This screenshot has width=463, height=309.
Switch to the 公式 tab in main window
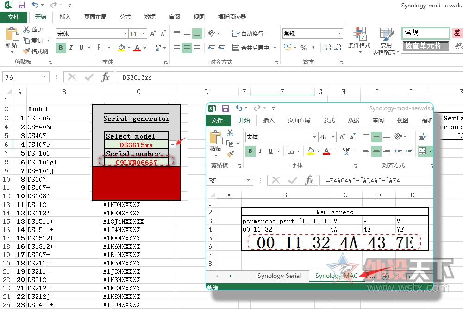click(x=125, y=17)
